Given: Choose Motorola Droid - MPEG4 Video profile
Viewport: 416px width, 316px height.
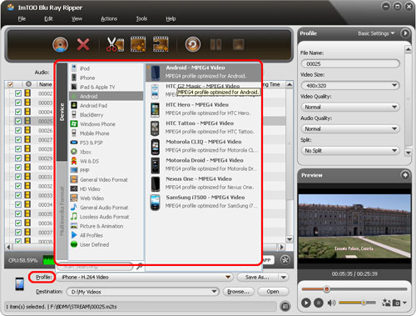Looking at the screenshot, I should coord(204,164).
